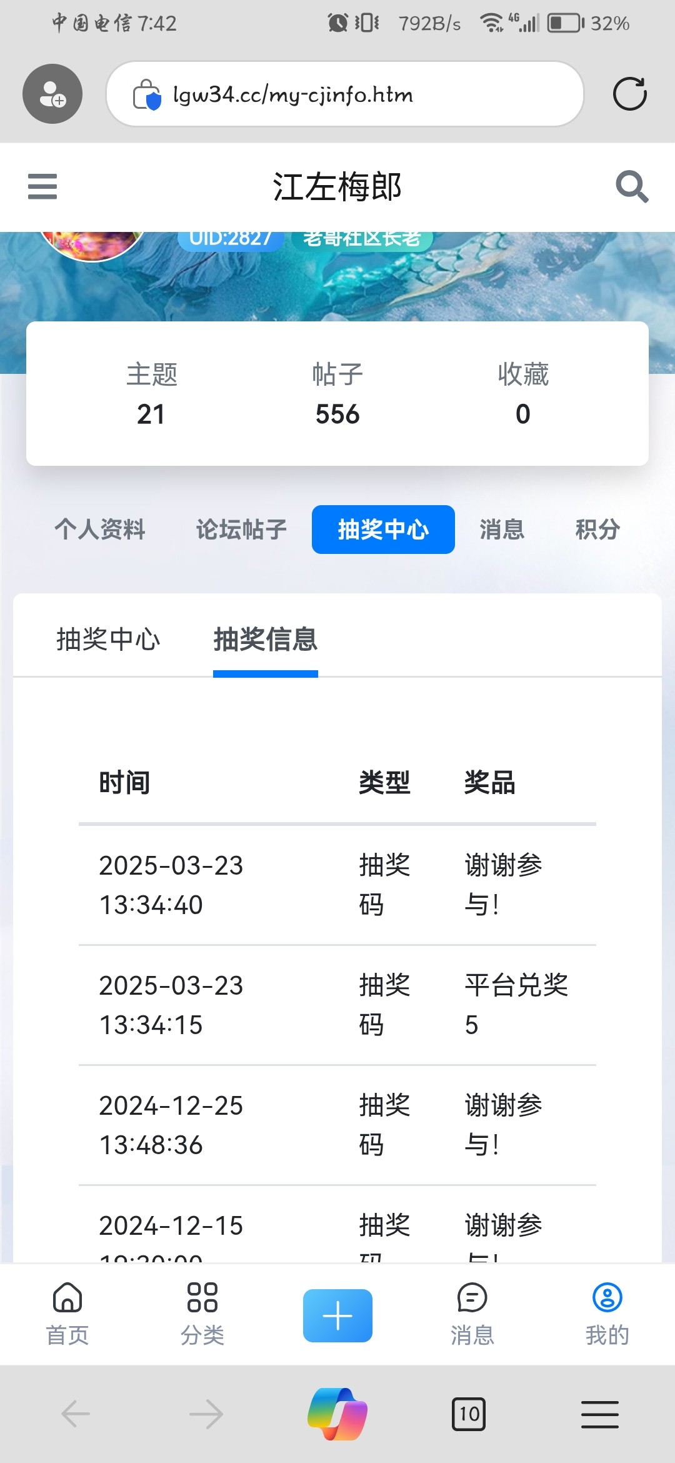Open browser profile avatar icon
Screen dimensions: 675x1463
coord(52,94)
